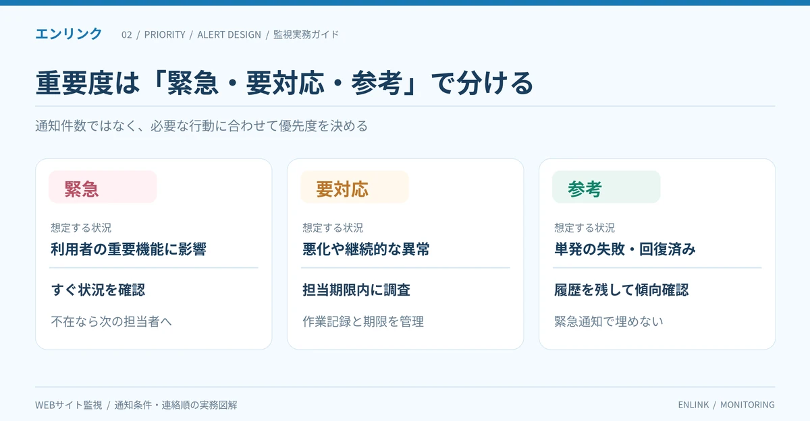Select ALERT DESIGN in the header breadcrumb

click(x=229, y=34)
